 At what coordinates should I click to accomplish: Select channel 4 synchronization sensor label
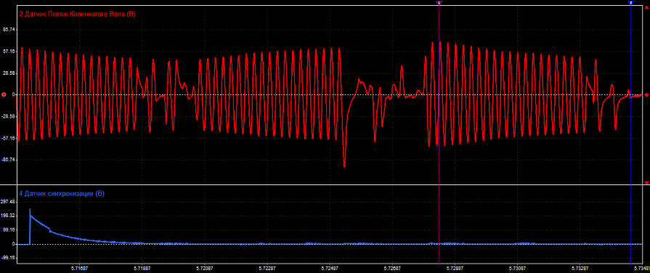(x=61, y=193)
